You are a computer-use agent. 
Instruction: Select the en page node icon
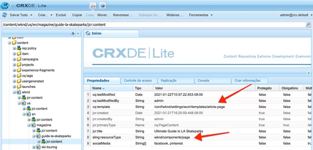tap(29, 114)
